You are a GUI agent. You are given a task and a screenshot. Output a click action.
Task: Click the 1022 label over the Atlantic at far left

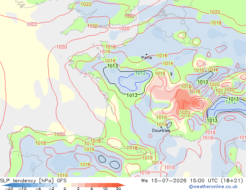(32, 24)
